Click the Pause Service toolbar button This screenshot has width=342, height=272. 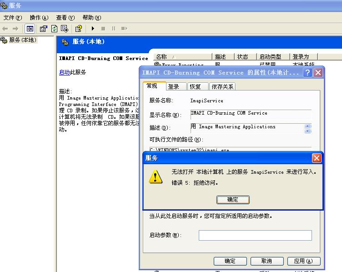click(x=114, y=29)
